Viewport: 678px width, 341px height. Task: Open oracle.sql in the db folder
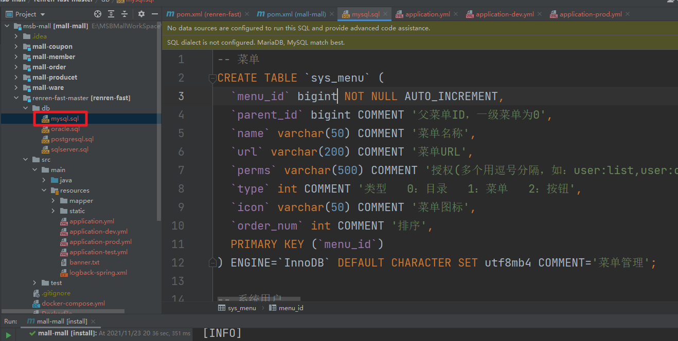pos(65,129)
